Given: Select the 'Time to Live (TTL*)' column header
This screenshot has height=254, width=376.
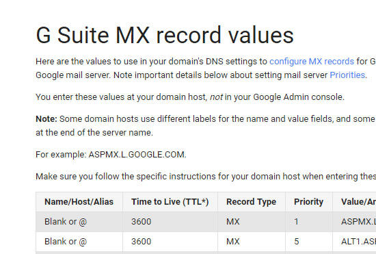Looking at the screenshot, I should point(170,202).
